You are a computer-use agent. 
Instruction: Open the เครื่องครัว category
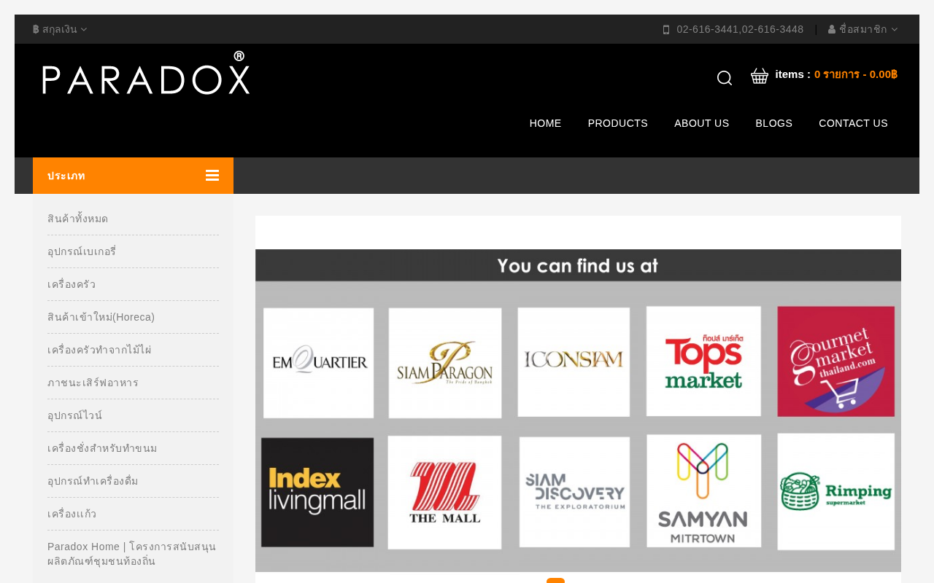coord(72,284)
